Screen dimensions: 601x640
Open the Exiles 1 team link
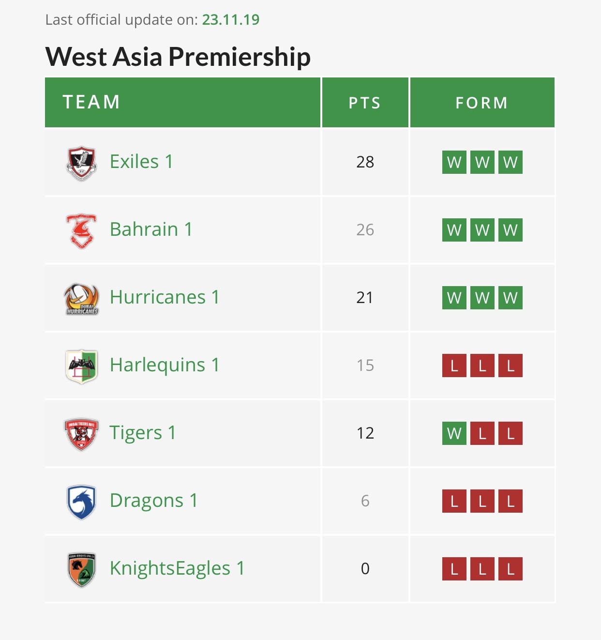pyautogui.click(x=141, y=162)
